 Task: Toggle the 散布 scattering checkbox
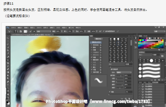click(x=92, y=47)
